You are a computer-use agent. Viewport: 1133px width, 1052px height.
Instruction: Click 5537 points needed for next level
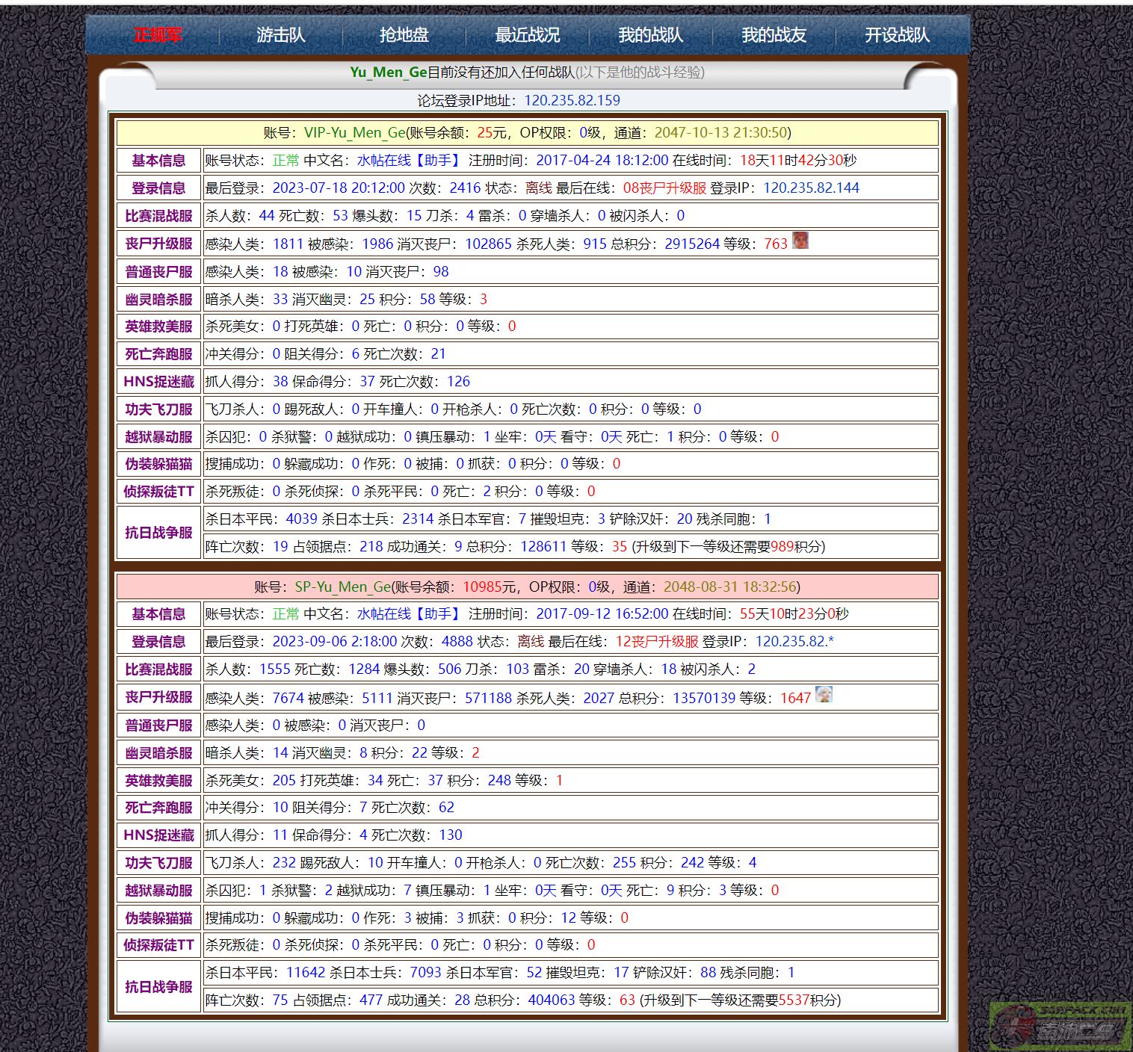[794, 1000]
